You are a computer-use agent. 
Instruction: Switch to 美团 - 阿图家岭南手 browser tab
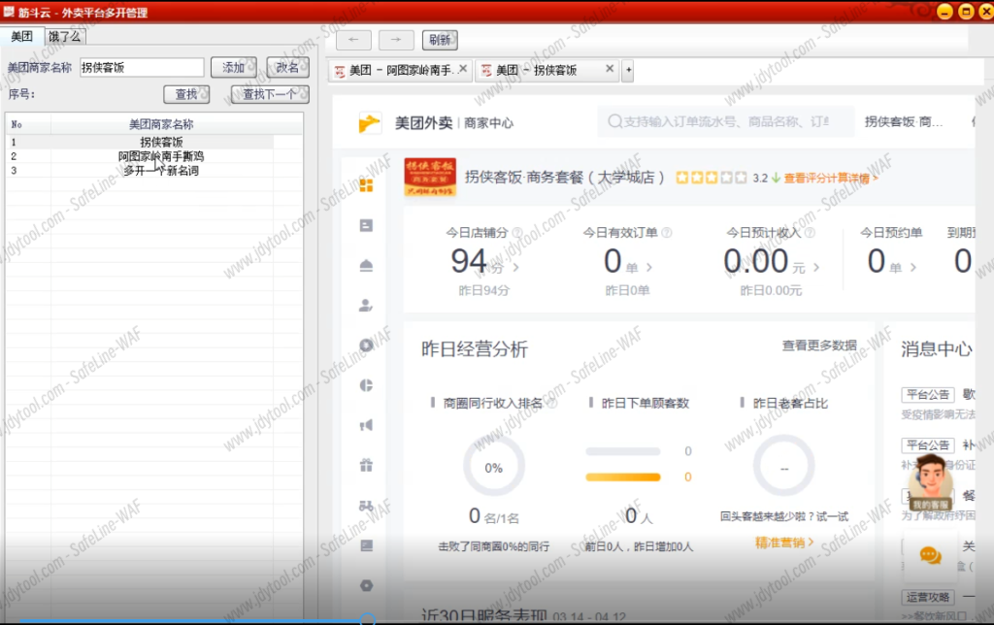400,70
